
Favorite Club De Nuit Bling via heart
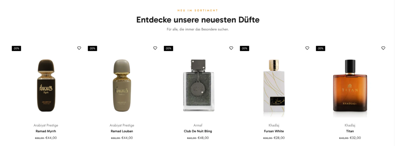click(231, 48)
